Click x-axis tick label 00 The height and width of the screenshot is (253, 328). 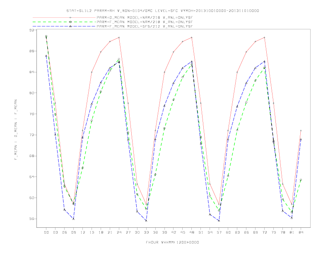(x=46, y=232)
